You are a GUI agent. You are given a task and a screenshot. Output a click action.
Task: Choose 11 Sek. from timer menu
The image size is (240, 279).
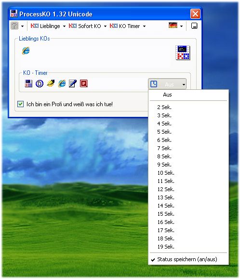pyautogui.click(x=188, y=181)
